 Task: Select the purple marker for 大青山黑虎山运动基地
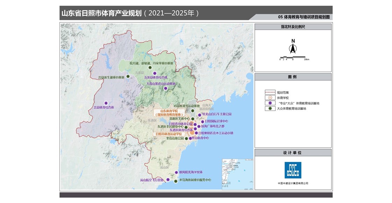click(x=166, y=89)
